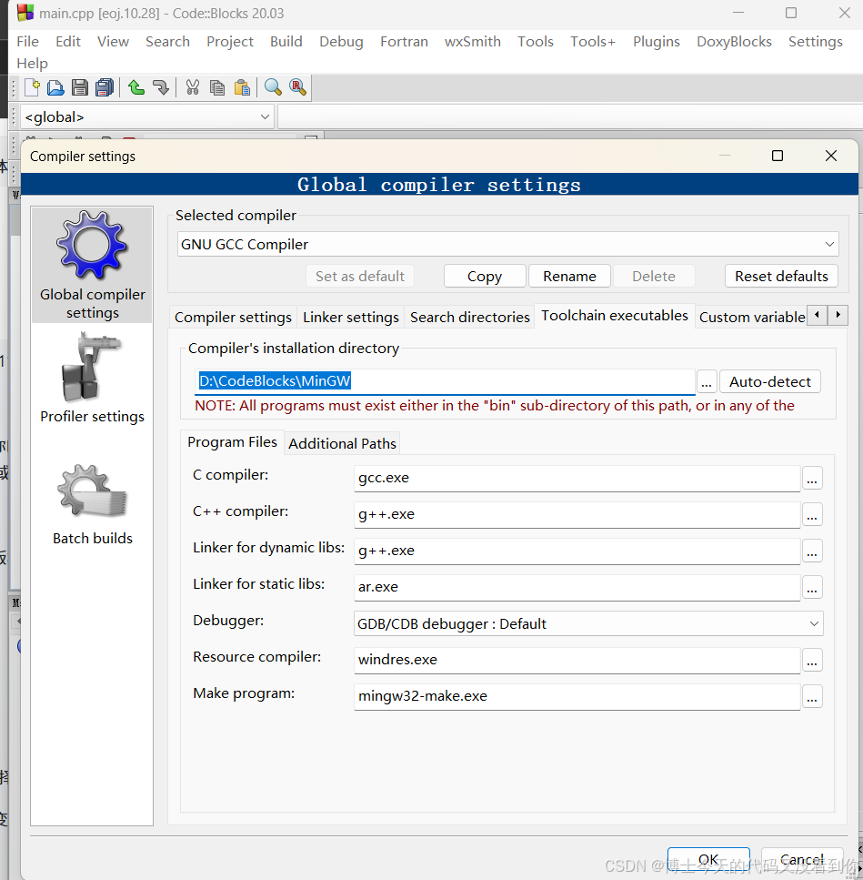
Task: Confirm settings with OK button
Action: [x=708, y=859]
